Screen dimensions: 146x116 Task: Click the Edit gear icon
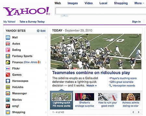click(38, 31)
